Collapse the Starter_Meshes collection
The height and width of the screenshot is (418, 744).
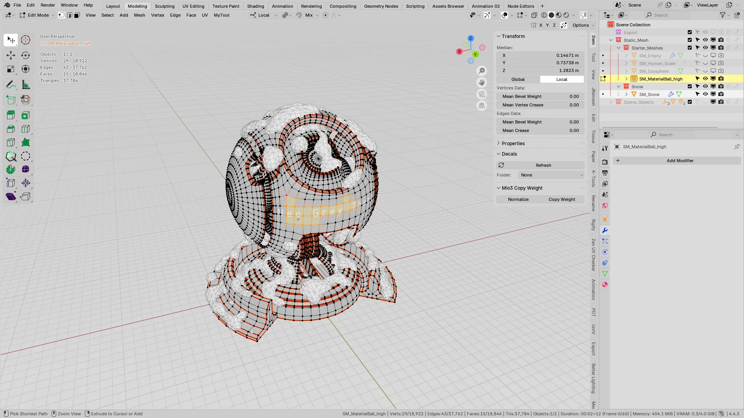[619, 48]
